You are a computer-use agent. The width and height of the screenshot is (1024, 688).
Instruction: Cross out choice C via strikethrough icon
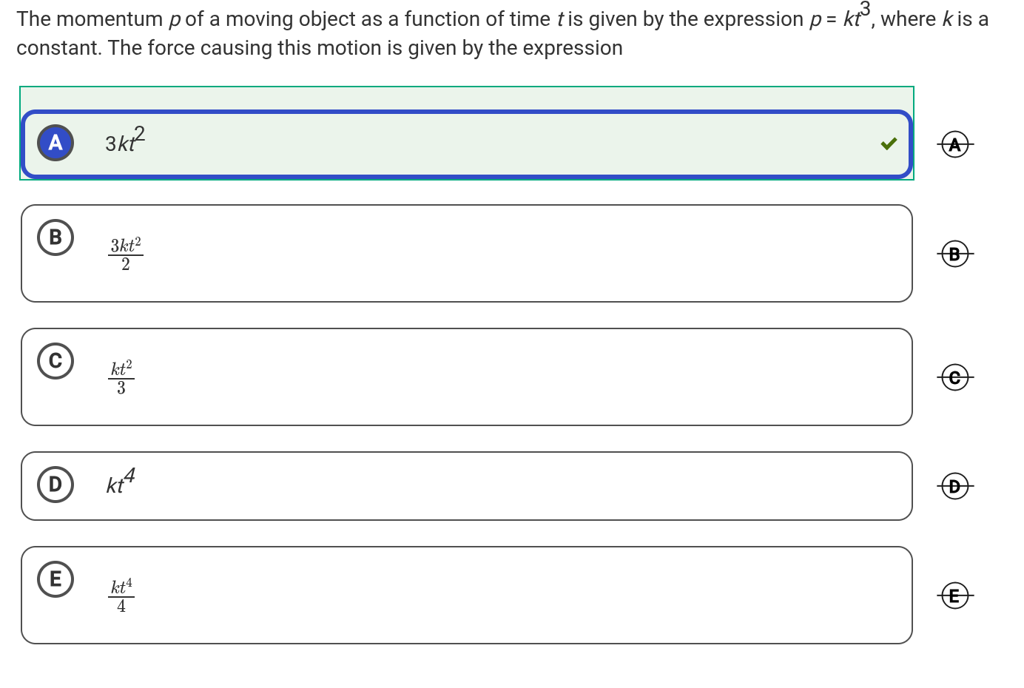click(955, 378)
